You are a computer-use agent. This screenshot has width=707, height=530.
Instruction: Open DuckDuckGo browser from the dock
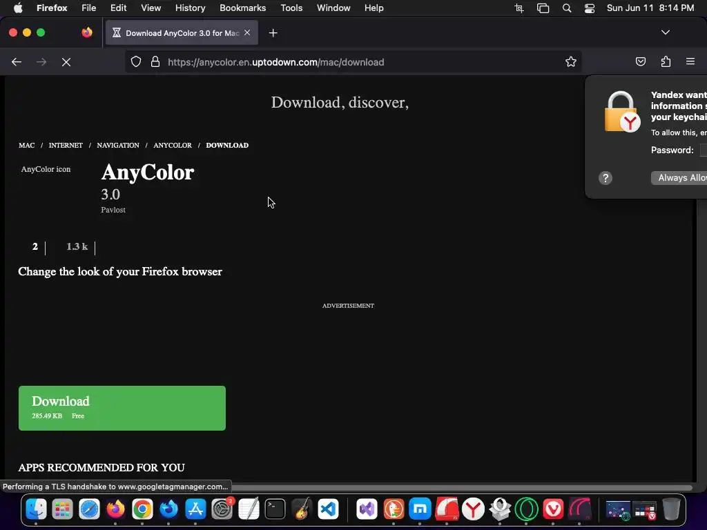[x=394, y=509]
